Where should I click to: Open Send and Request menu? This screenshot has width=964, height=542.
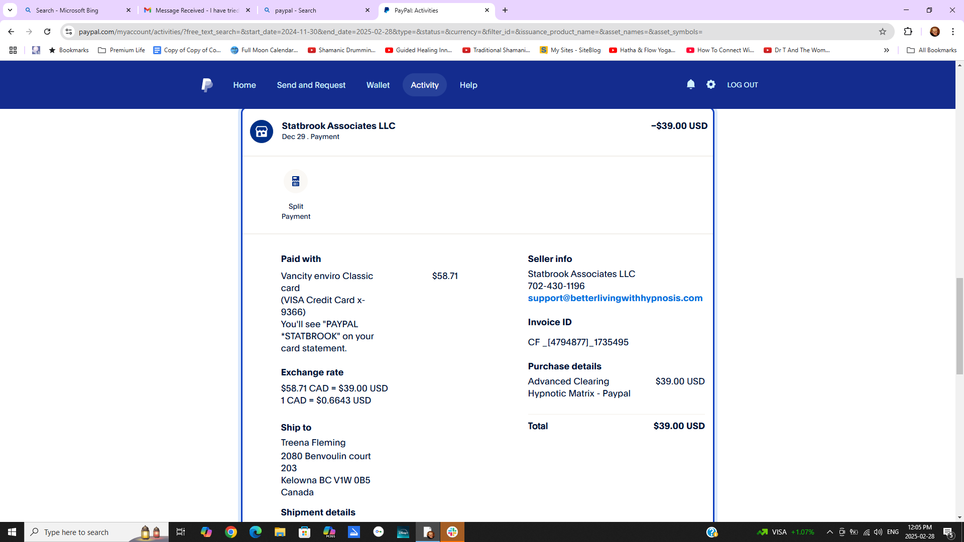pos(311,85)
